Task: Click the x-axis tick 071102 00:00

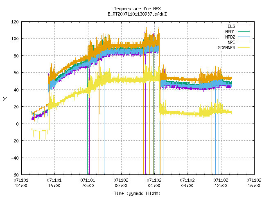Action: pos(121,183)
